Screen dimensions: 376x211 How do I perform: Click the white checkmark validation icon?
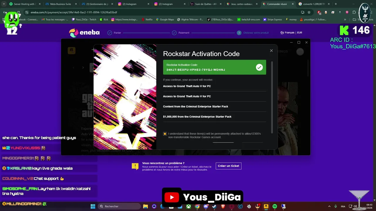click(259, 67)
